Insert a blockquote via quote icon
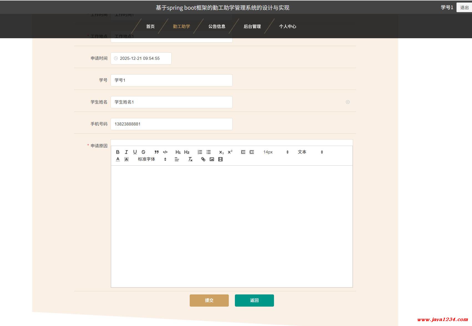The image size is (472, 326). (157, 152)
